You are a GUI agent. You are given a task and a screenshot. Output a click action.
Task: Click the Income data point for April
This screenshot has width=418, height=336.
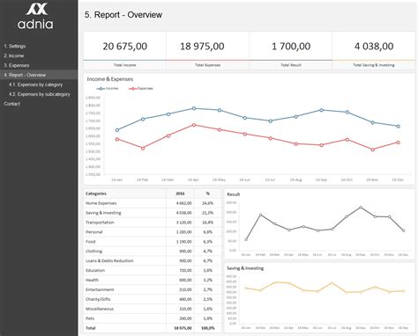pyautogui.click(x=194, y=108)
